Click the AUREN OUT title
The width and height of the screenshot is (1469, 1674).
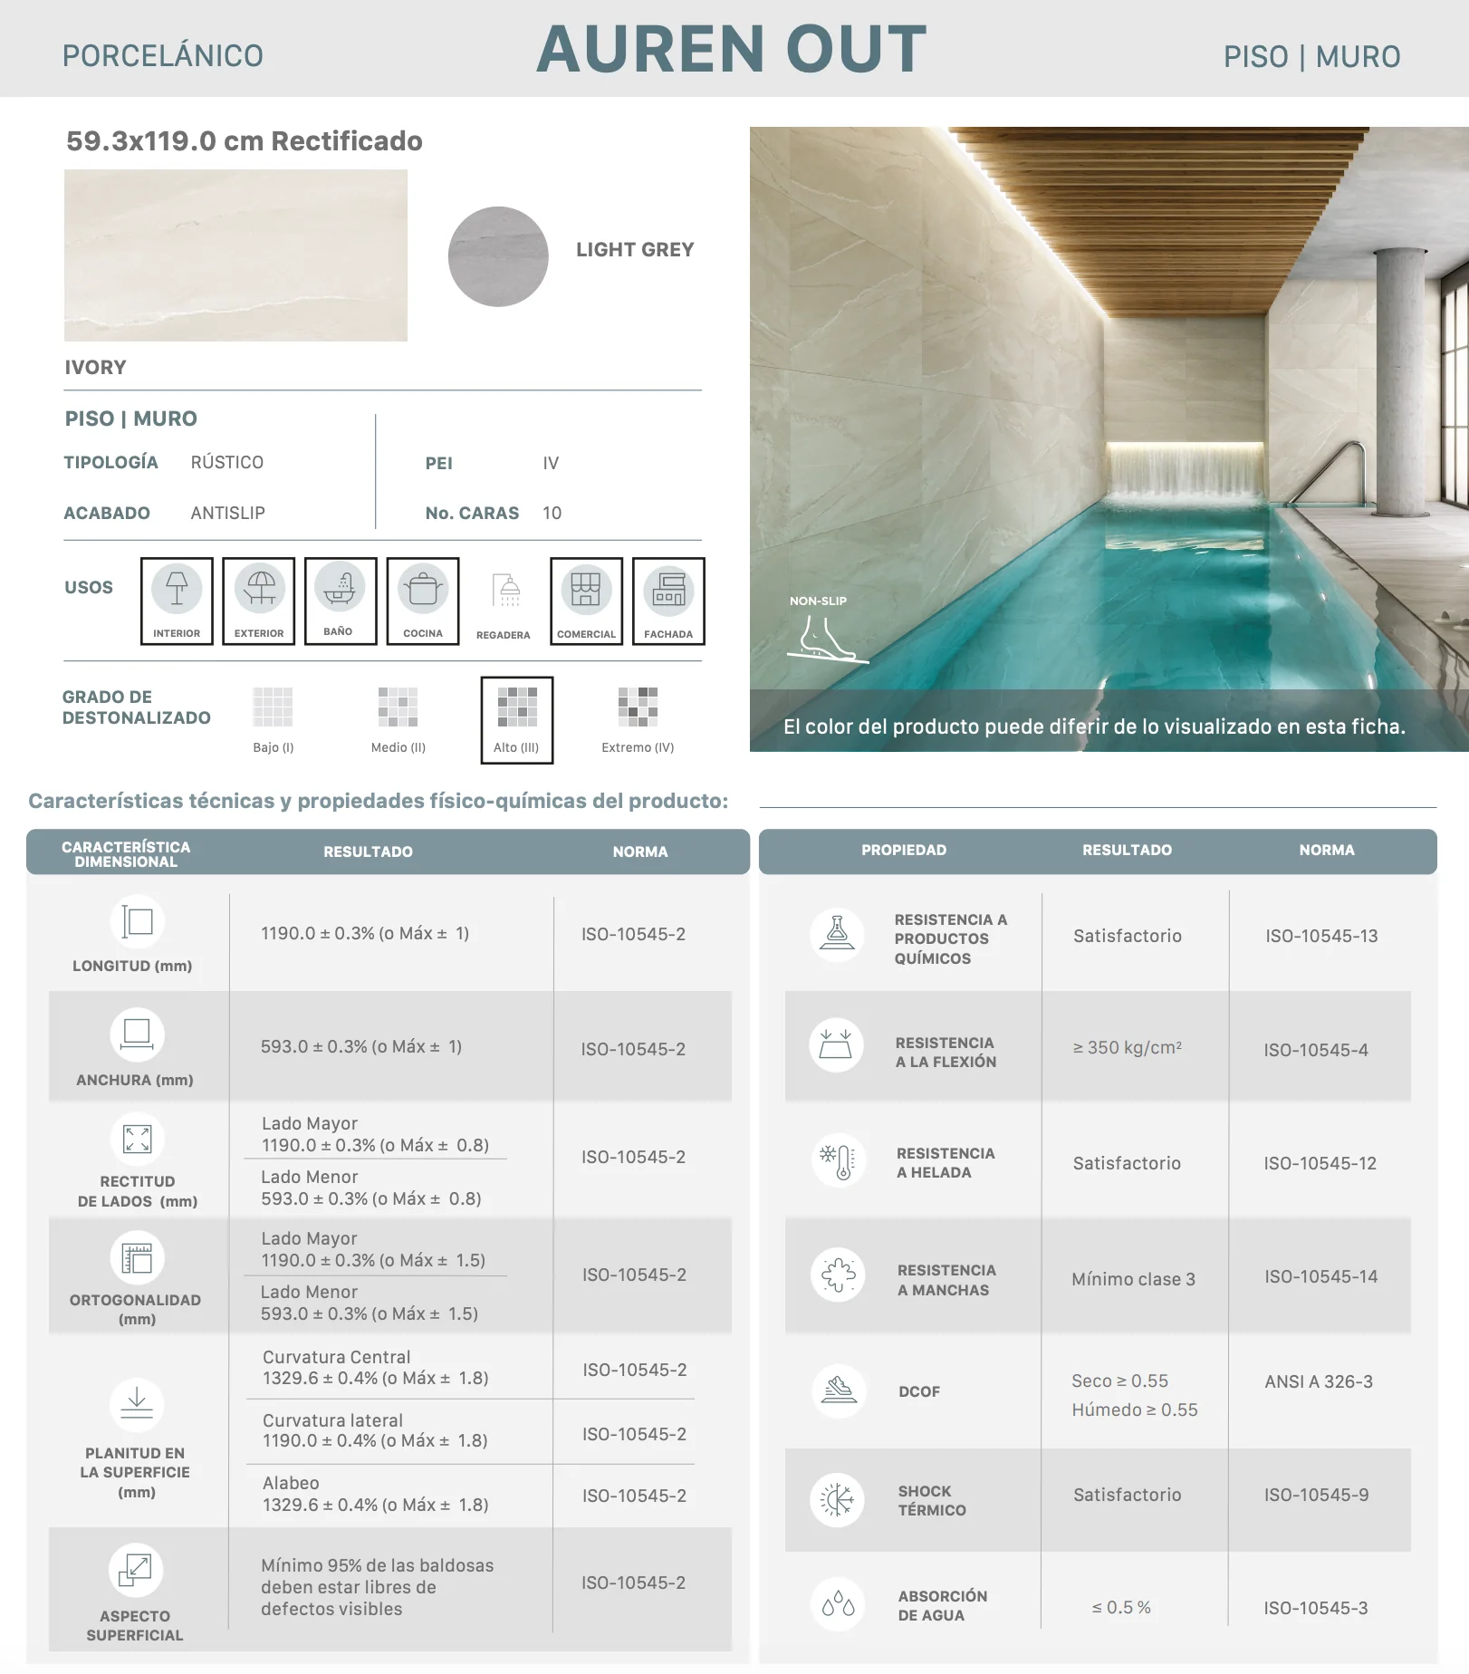732,49
